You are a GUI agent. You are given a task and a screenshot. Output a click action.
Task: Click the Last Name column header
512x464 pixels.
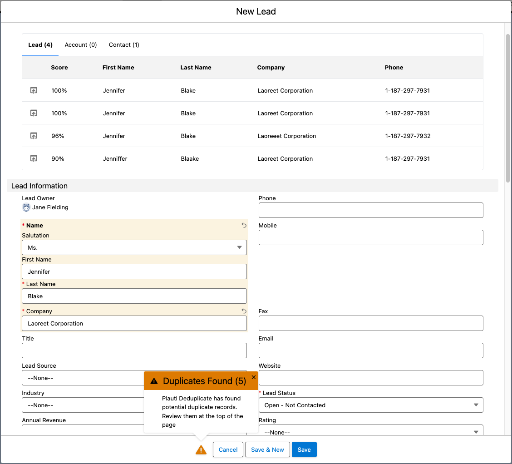(x=196, y=68)
